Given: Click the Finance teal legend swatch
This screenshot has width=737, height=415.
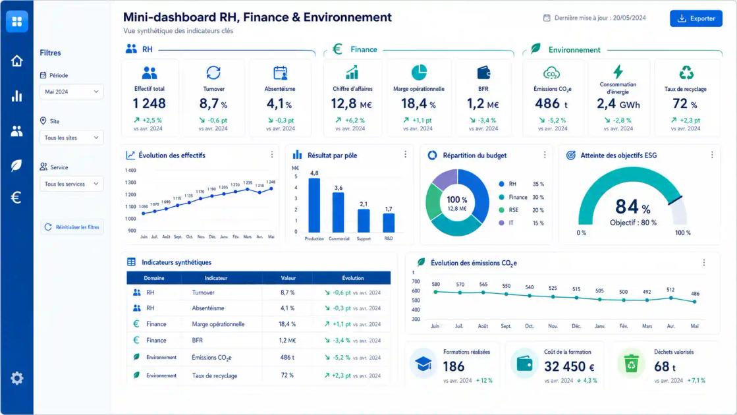Looking at the screenshot, I should [x=501, y=197].
